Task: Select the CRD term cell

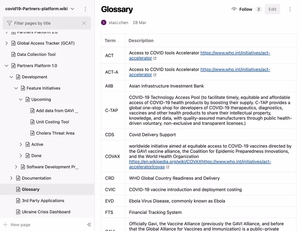Action: pos(113,178)
